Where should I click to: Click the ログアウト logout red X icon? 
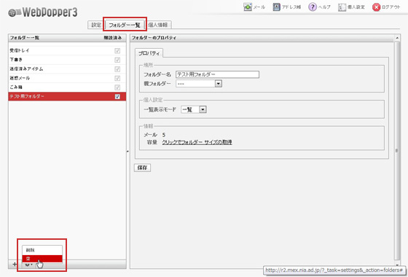(376, 7)
